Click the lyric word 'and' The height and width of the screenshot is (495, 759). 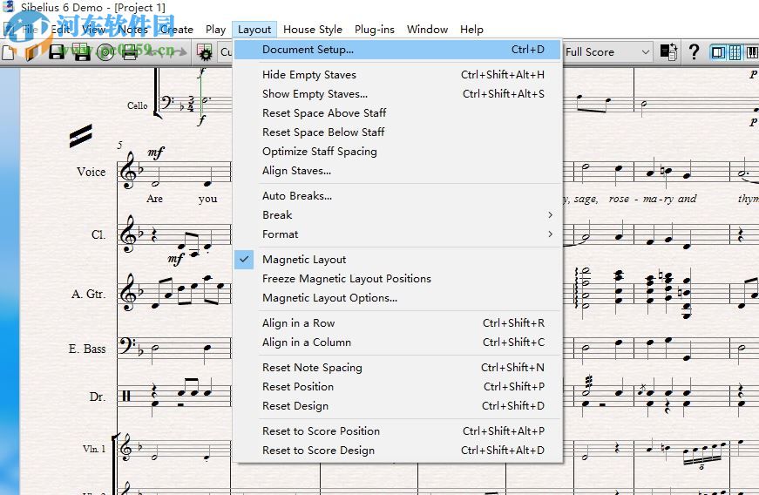coord(687,199)
